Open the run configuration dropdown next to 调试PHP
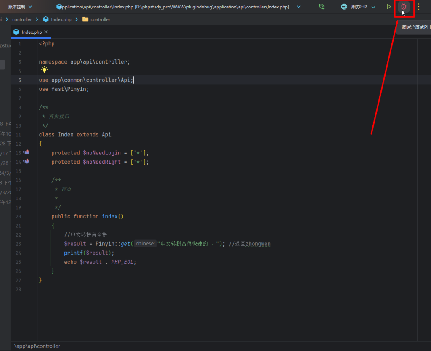Image resolution: width=431 pixels, height=351 pixels. point(373,7)
